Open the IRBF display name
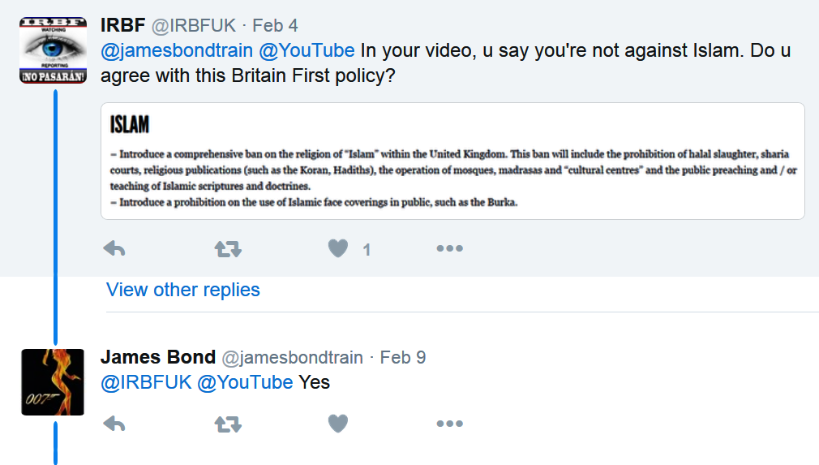This screenshot has width=819, height=465. 122,25
